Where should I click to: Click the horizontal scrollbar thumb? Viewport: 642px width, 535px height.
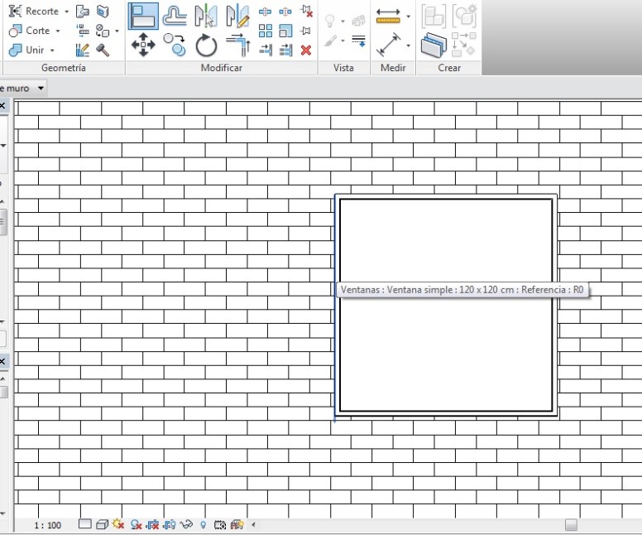[x=571, y=525]
